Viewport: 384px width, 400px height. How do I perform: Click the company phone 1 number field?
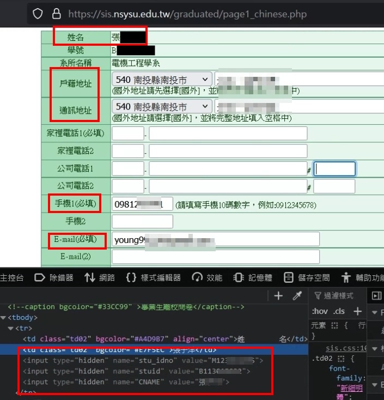pyautogui.click(x=228, y=168)
